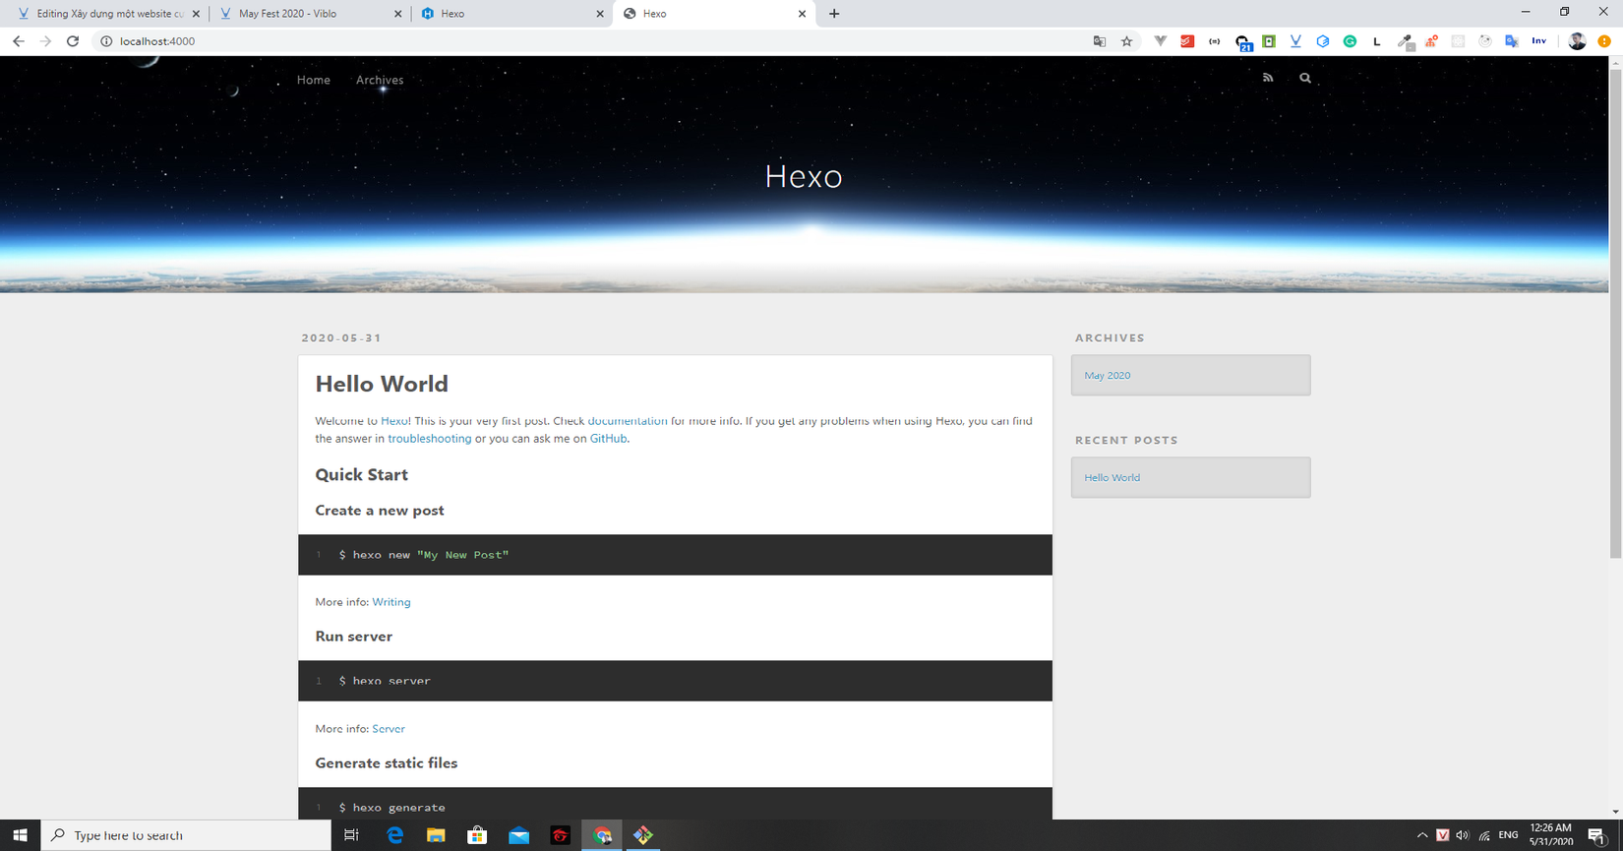Open the 2020-05-31 post date link
Viewport: 1623px width, 851px height.
pos(341,337)
